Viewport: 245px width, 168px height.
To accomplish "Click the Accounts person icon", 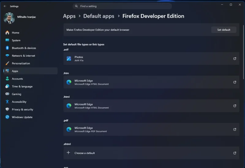I will 7,79.
